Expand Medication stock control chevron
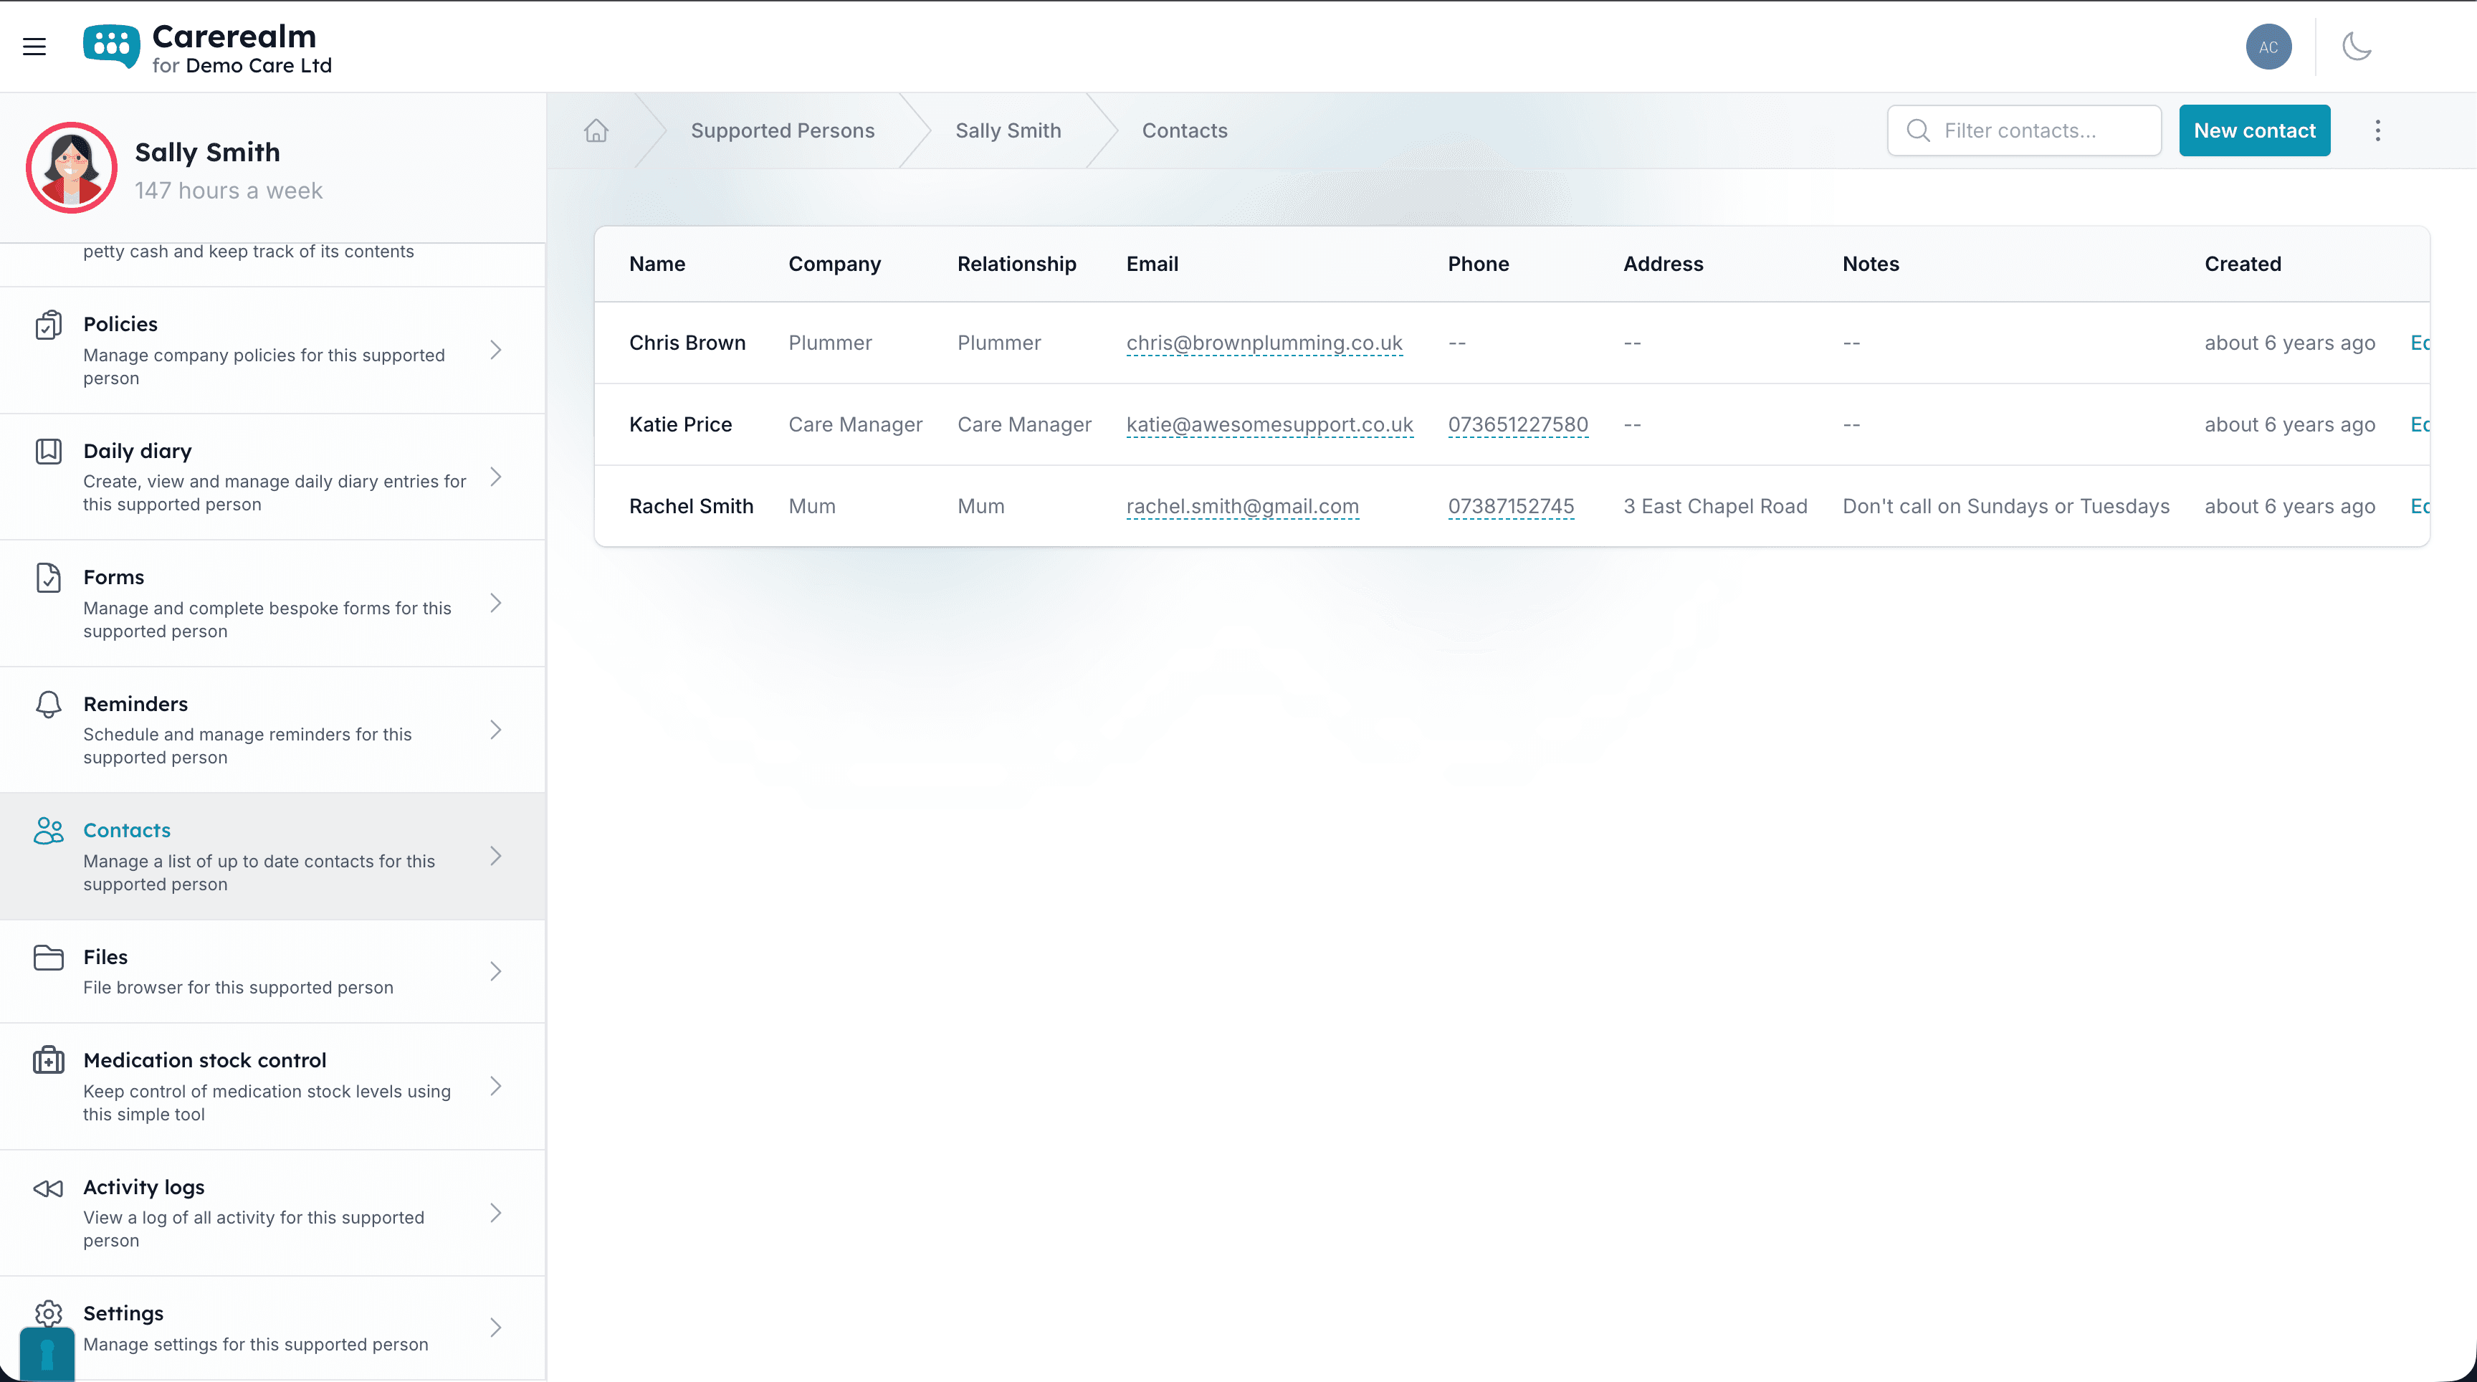Viewport: 2477px width, 1382px height. coord(496,1086)
